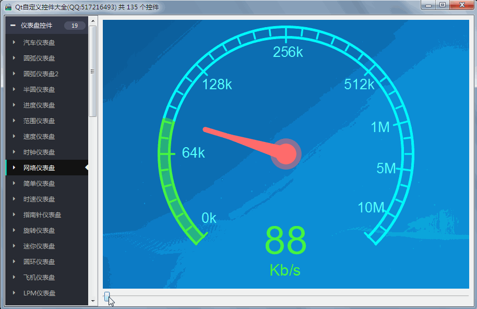Switch to 速度仪表盘 gauge
This screenshot has width=477, height=309.
click(x=39, y=136)
